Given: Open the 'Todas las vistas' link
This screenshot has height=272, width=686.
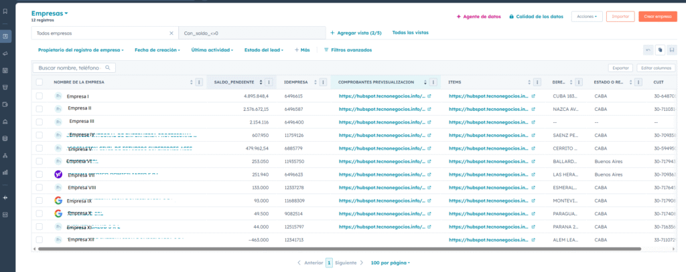Looking at the screenshot, I should [410, 32].
